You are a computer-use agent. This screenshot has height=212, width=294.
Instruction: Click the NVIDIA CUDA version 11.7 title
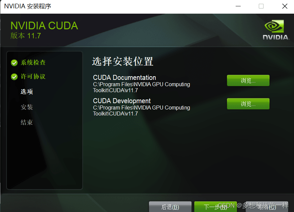(44, 30)
